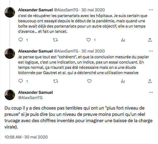Retweet the second tweet mentioning Gautret

tap(55, 81)
